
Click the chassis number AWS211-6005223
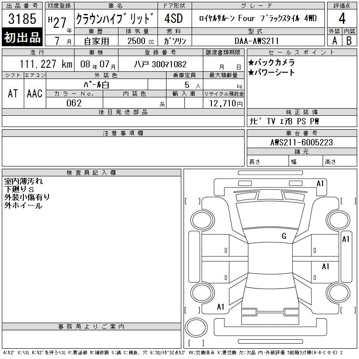click(x=301, y=142)
